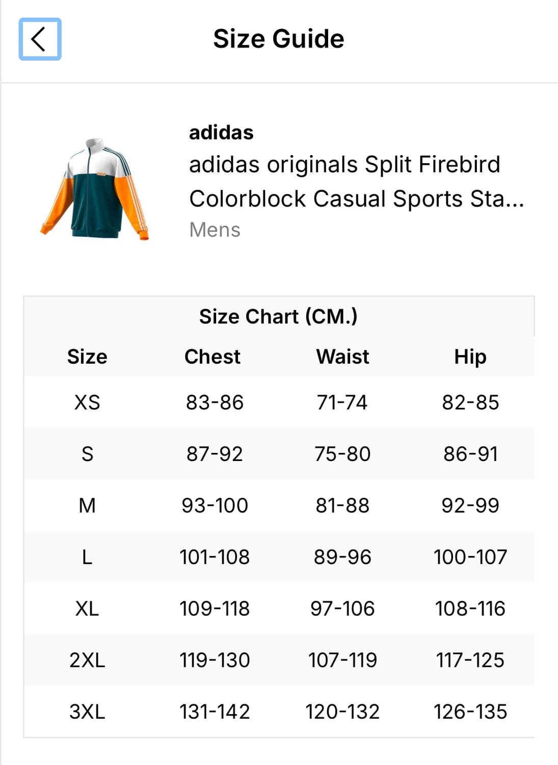Choose the M size row
This screenshot has width=558, height=765.
279,505
